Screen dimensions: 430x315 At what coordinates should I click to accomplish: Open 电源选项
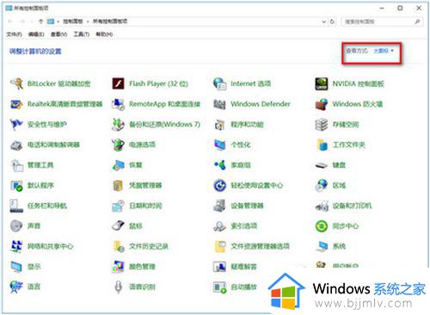coord(133,145)
